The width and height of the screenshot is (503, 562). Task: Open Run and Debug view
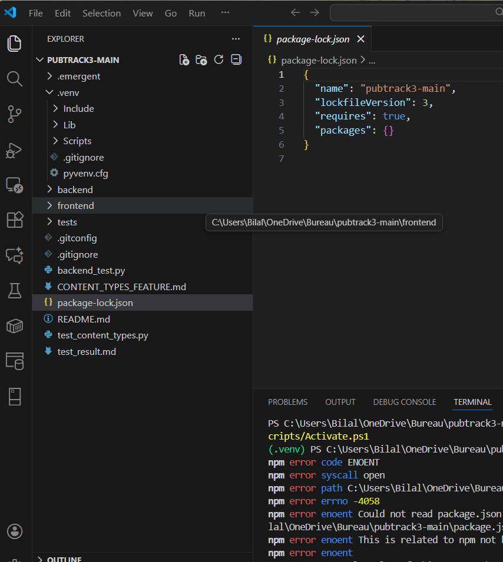(x=15, y=150)
